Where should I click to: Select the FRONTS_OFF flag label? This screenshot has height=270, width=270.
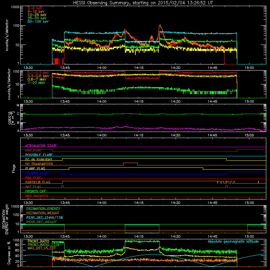(x=36, y=191)
